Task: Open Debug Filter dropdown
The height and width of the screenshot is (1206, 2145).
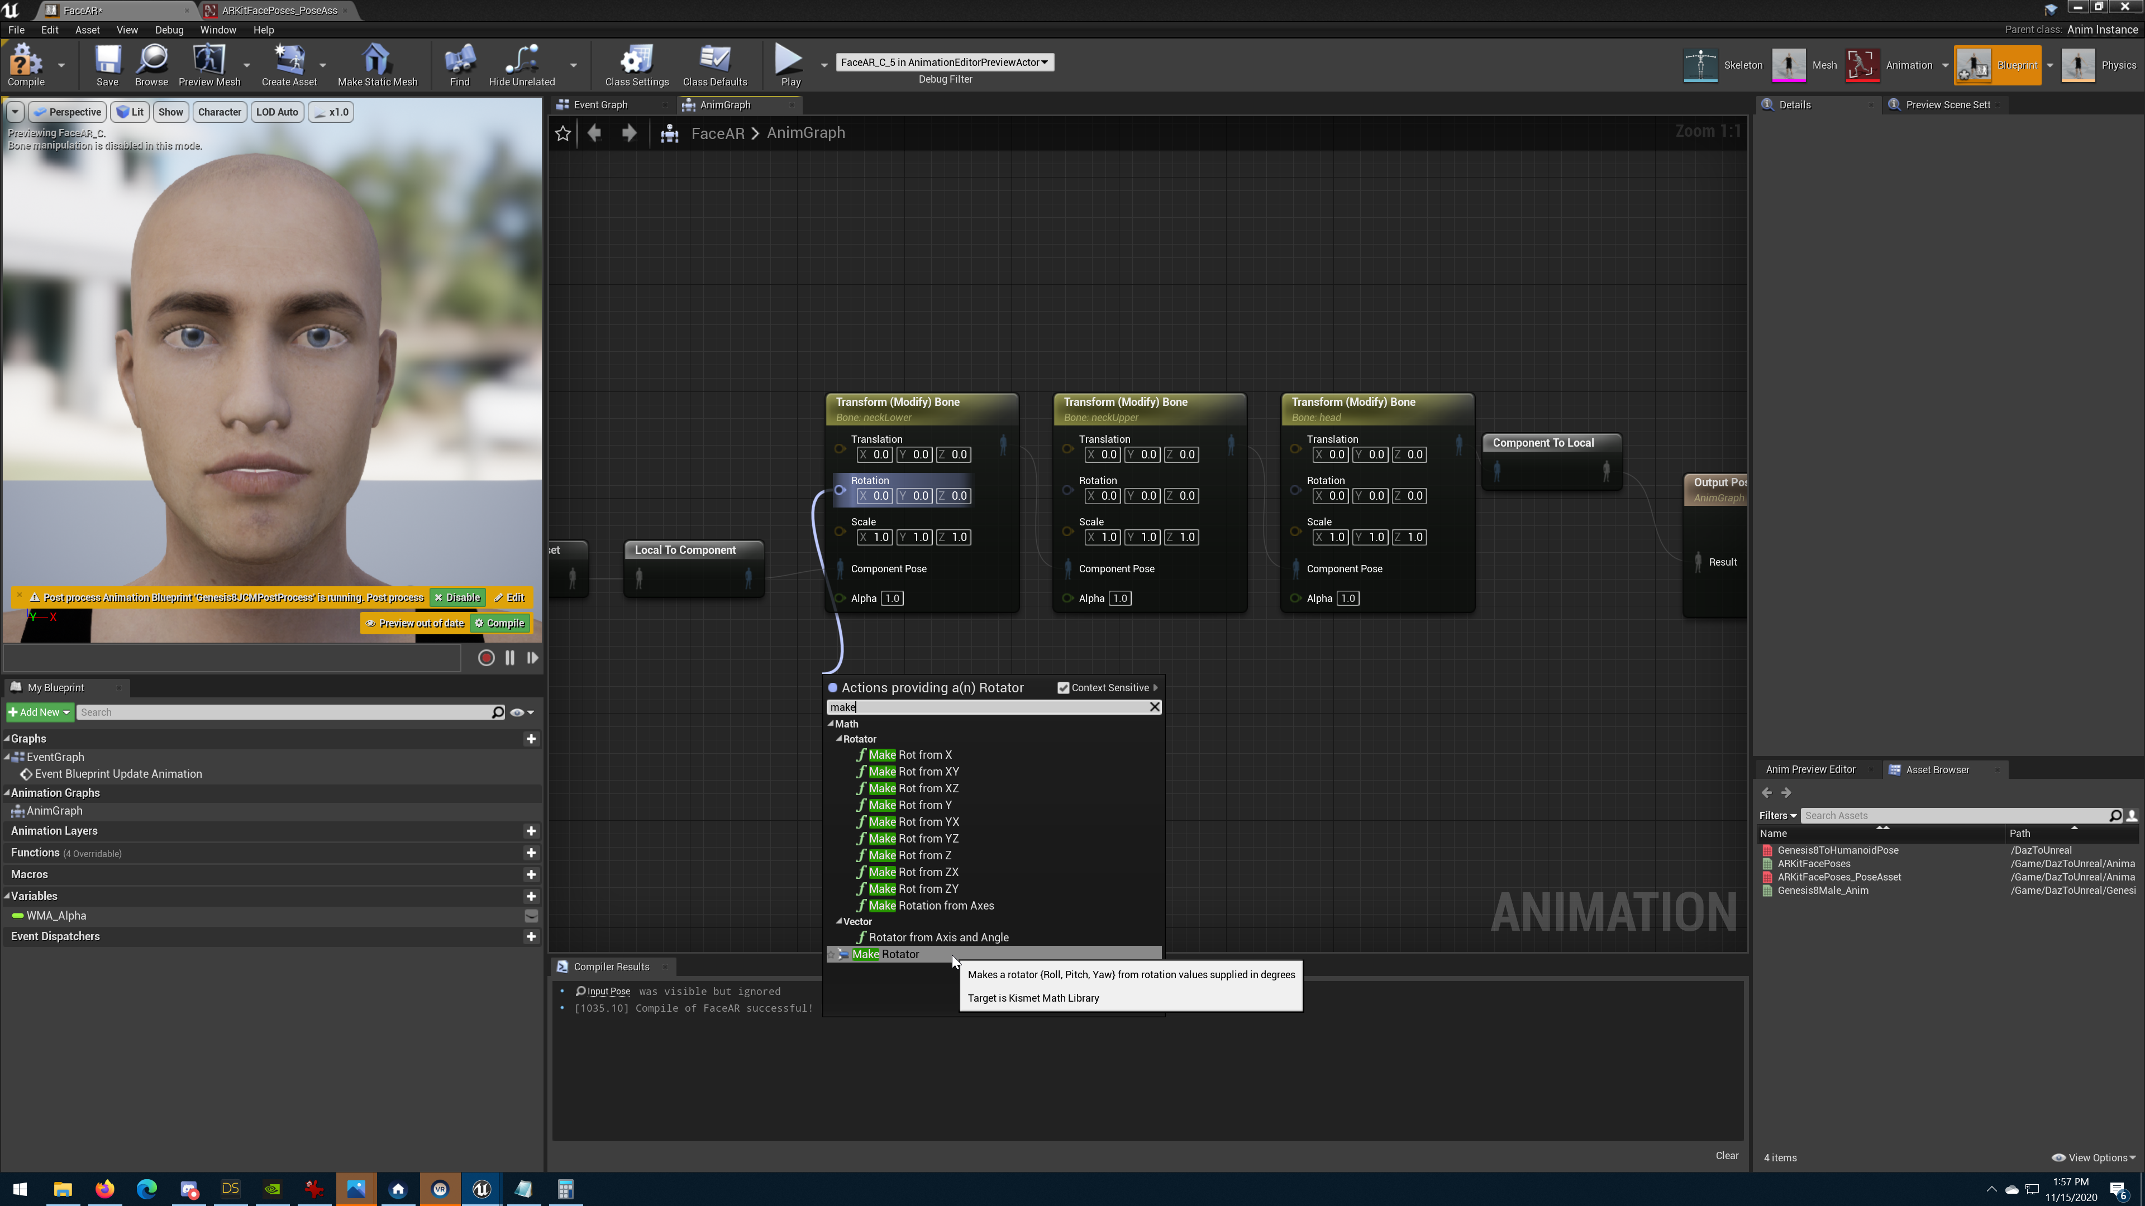Action: [x=944, y=63]
